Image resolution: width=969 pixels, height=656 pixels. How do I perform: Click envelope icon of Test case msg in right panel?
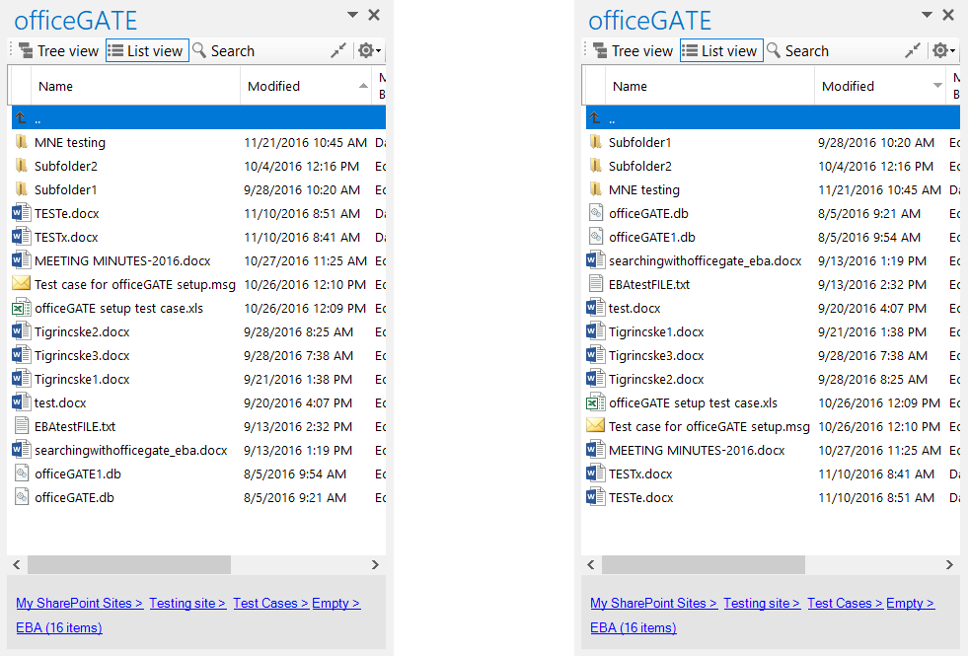click(x=595, y=426)
